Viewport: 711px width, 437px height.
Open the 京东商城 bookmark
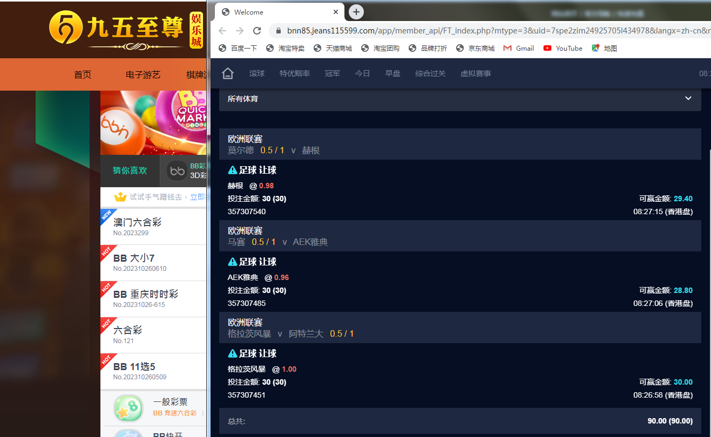coord(475,48)
